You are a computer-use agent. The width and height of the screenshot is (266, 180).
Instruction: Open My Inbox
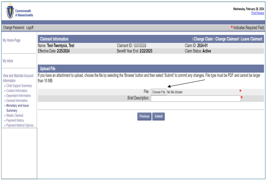tap(9, 61)
